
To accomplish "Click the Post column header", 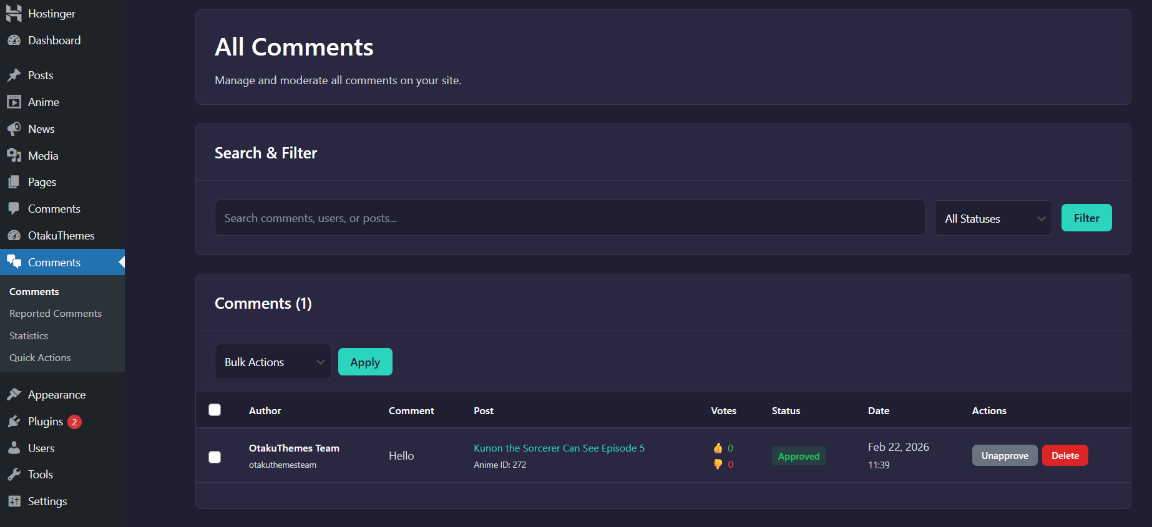I will tap(484, 410).
